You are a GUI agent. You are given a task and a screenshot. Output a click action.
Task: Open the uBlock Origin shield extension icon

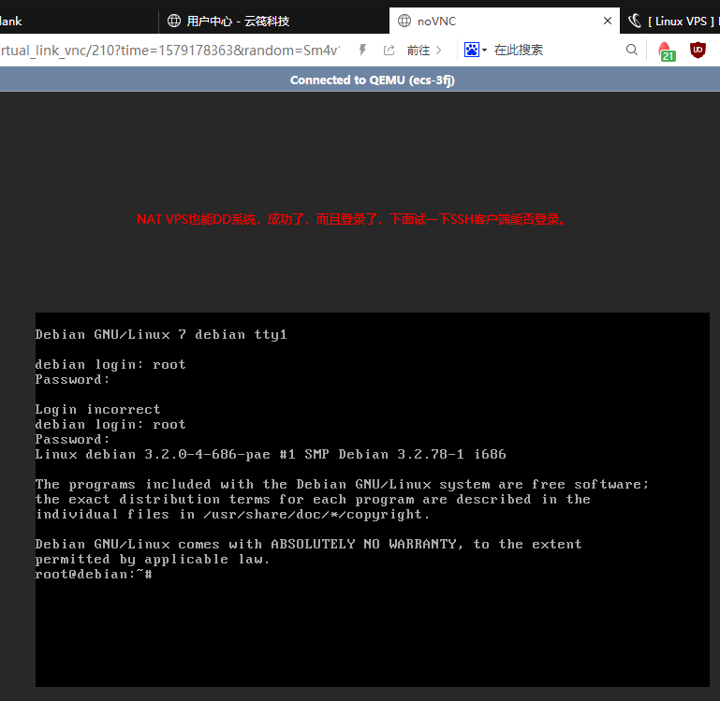click(x=698, y=50)
